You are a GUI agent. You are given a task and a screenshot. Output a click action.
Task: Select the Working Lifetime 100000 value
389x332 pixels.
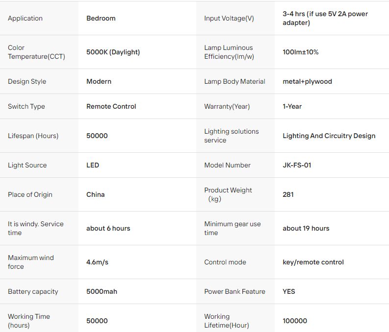tap(295, 321)
